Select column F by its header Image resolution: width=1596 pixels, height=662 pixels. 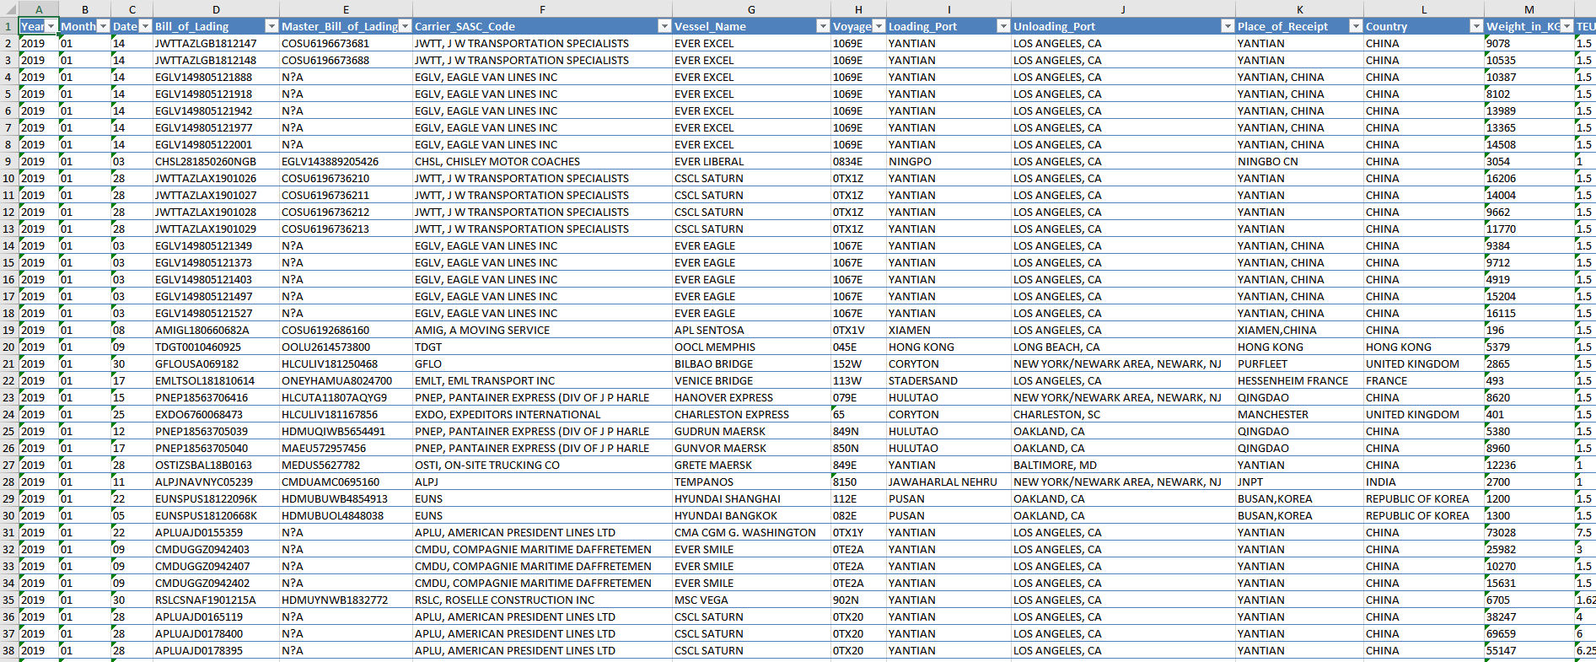[x=542, y=9]
